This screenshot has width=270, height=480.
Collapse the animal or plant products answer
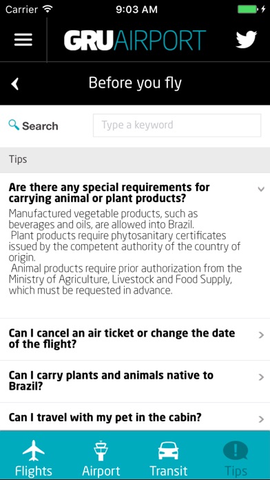click(x=261, y=189)
